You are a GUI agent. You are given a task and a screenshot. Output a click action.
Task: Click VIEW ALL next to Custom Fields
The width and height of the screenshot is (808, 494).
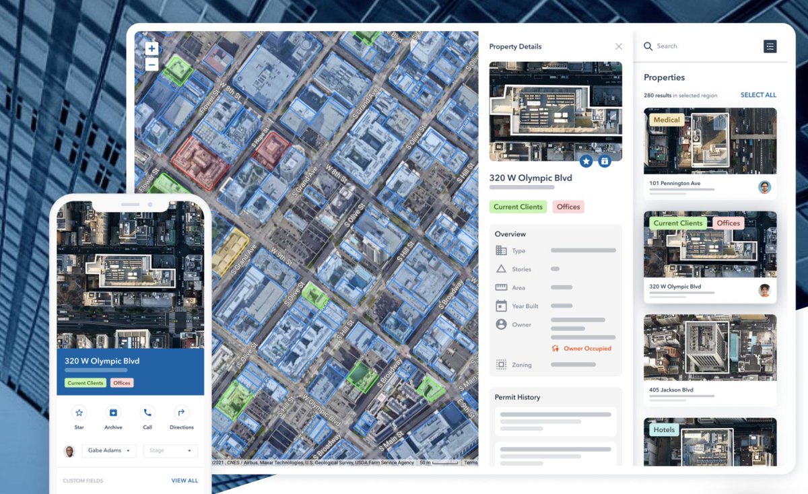click(184, 480)
